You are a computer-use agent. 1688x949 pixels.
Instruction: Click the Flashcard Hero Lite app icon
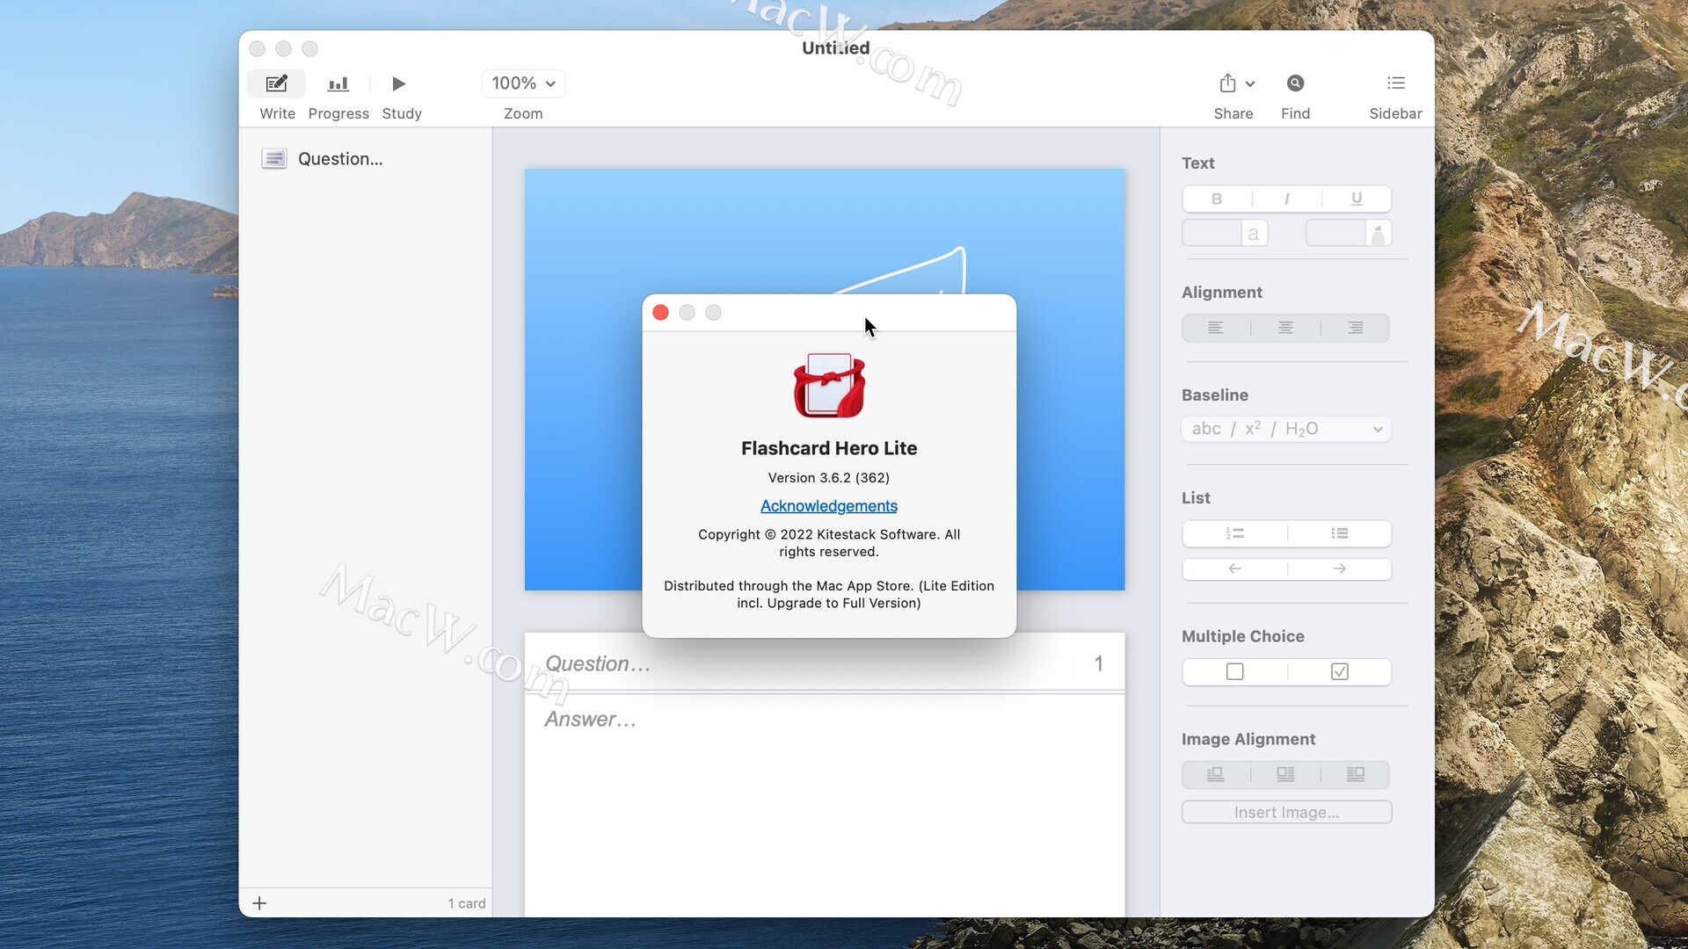click(829, 386)
